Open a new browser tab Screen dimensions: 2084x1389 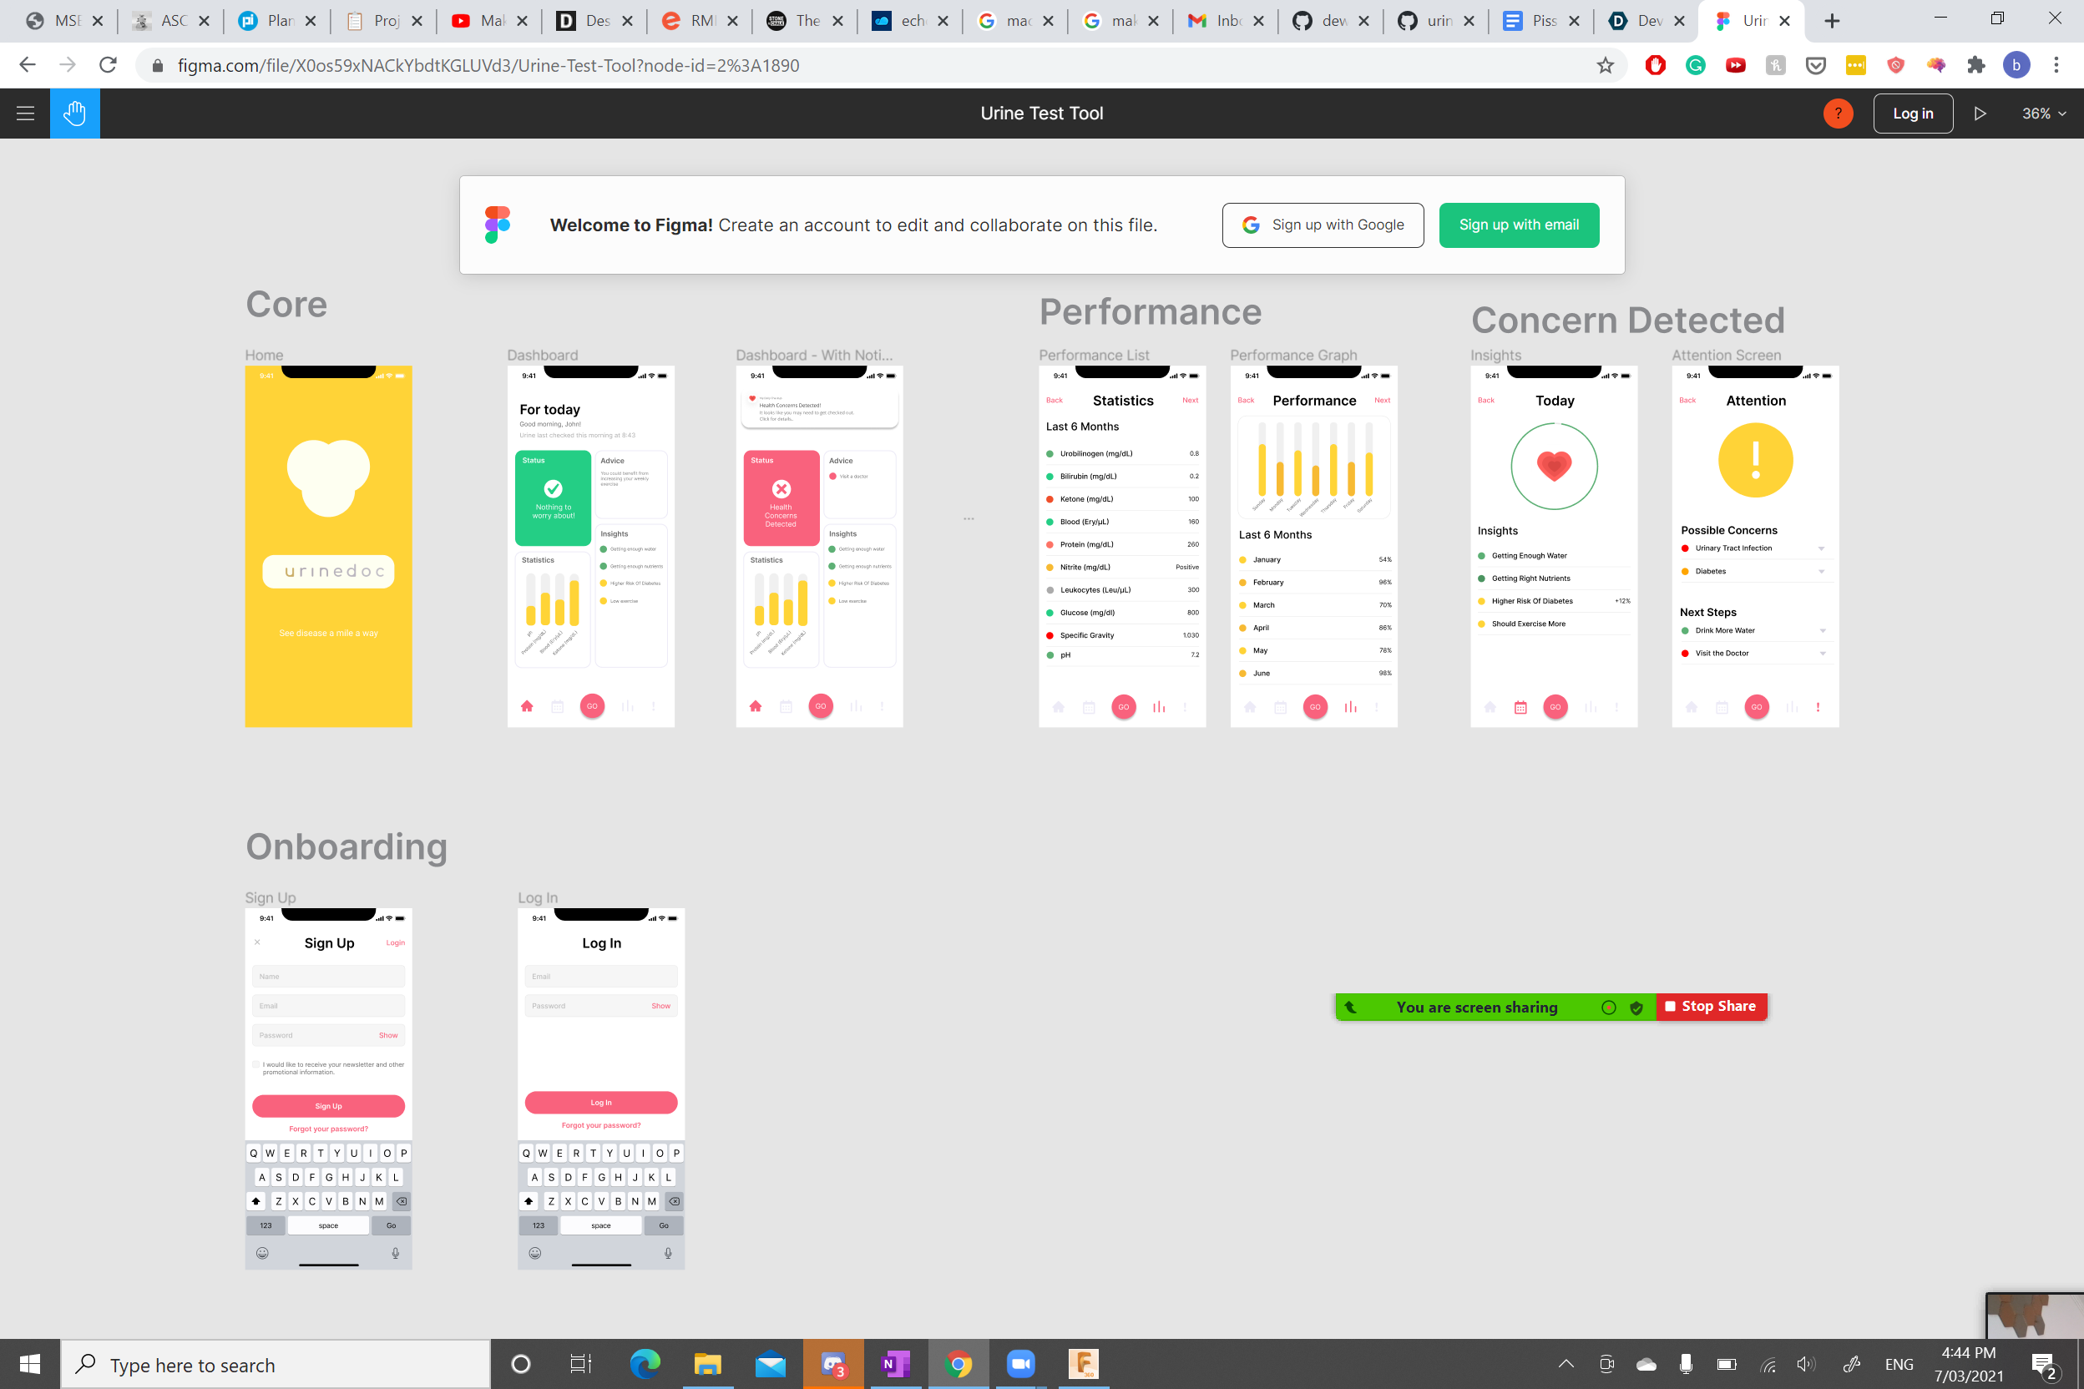coord(1832,21)
